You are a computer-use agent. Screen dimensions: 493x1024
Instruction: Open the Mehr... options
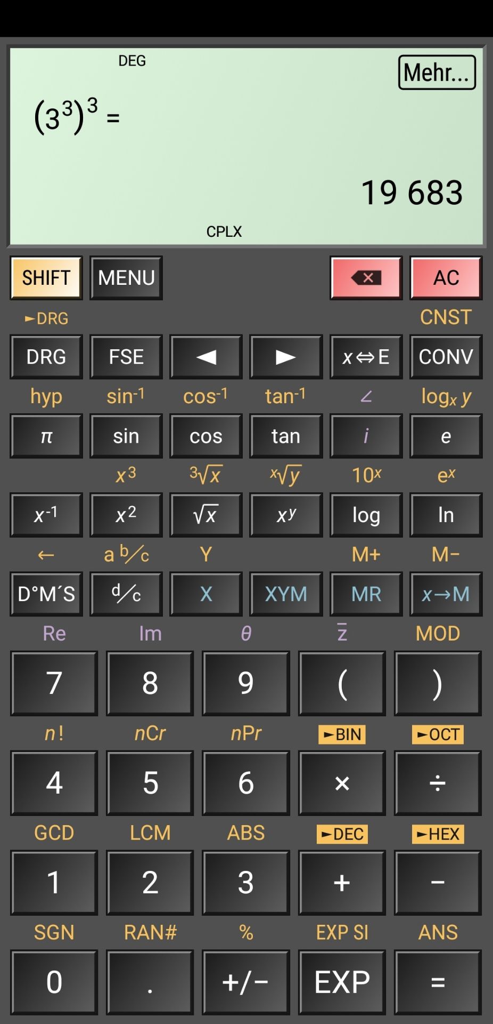coord(437,73)
